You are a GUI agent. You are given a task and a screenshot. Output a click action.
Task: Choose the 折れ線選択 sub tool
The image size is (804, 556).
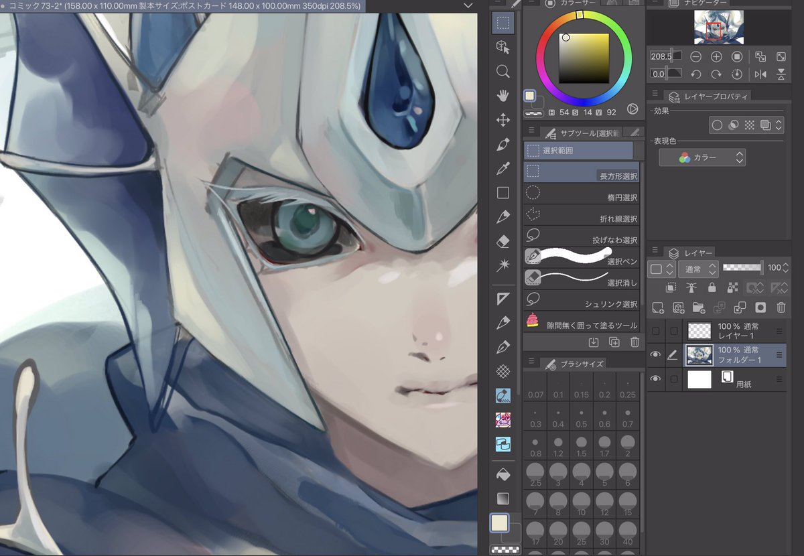point(582,215)
